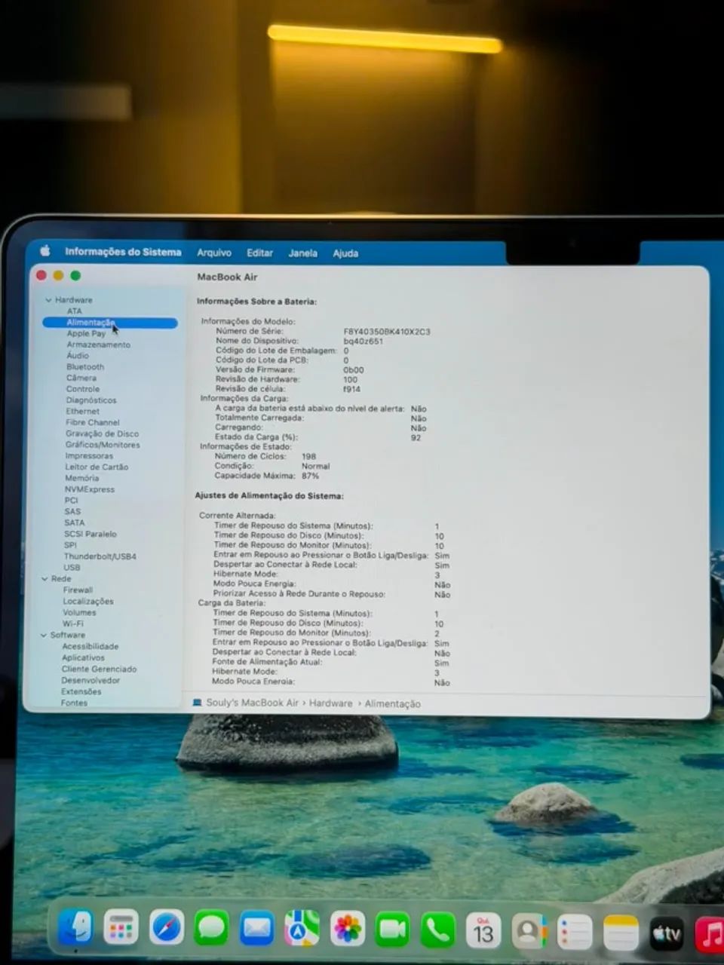Select Bluetooth in the sidebar
The height and width of the screenshot is (965, 724).
[85, 366]
